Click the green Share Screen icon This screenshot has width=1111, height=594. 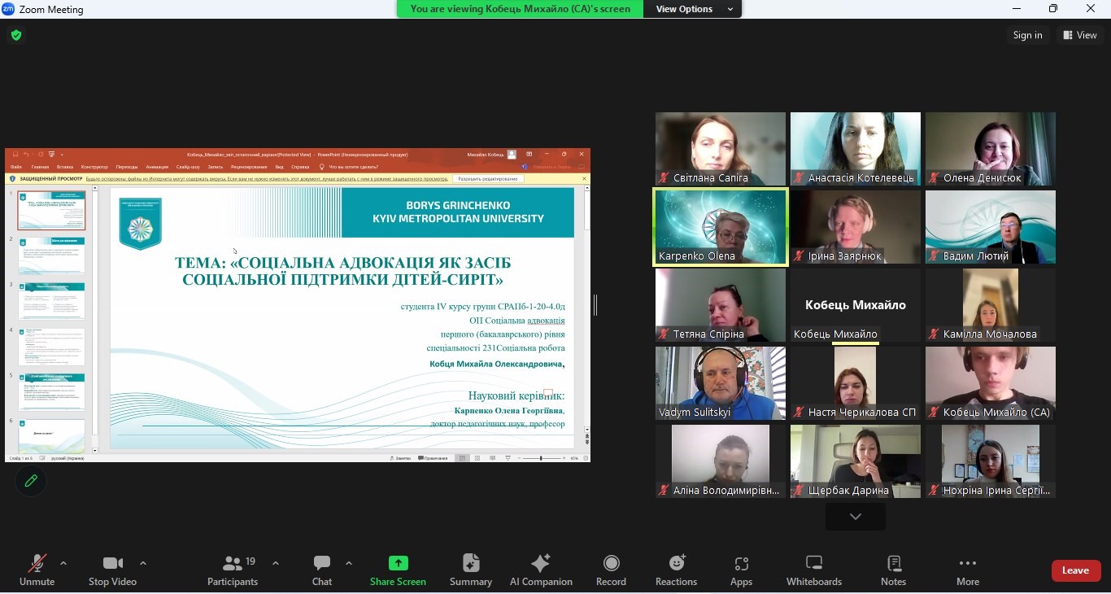coord(398,563)
